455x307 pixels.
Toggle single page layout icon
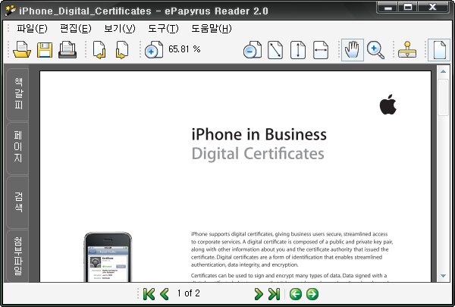tap(439, 50)
